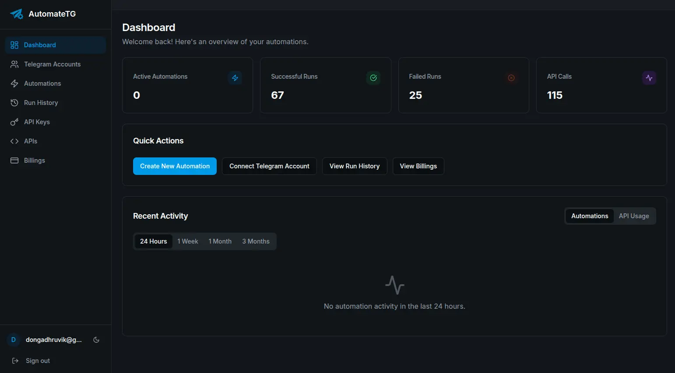Click the Quick Actions heading

click(158, 141)
